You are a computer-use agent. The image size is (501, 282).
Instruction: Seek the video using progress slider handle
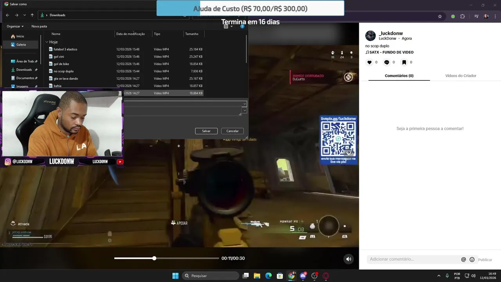click(154, 258)
